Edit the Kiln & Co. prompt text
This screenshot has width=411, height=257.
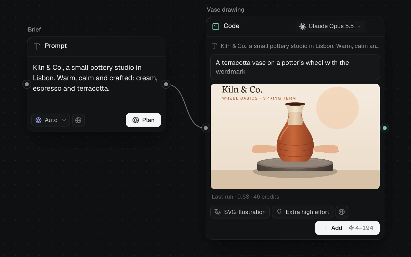tap(95, 78)
